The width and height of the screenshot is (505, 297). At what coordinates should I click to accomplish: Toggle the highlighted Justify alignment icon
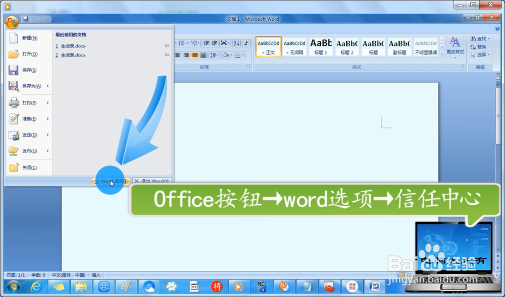point(194,55)
